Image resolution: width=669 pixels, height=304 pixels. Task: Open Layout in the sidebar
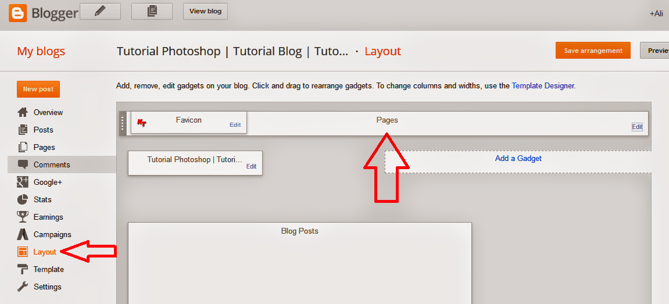coord(45,252)
